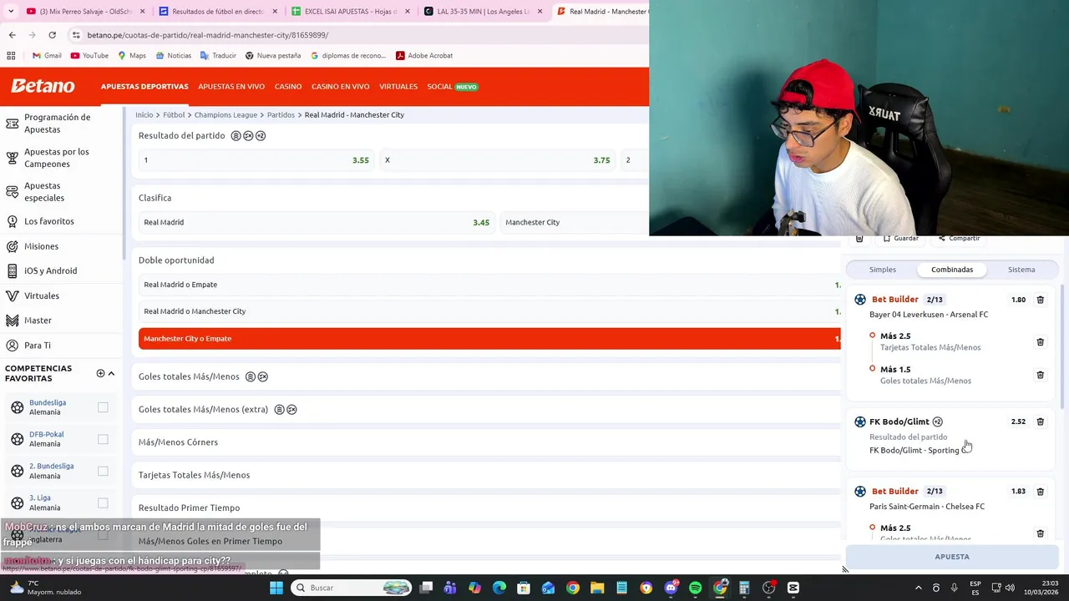Go back with the browser back arrow

[x=12, y=35]
